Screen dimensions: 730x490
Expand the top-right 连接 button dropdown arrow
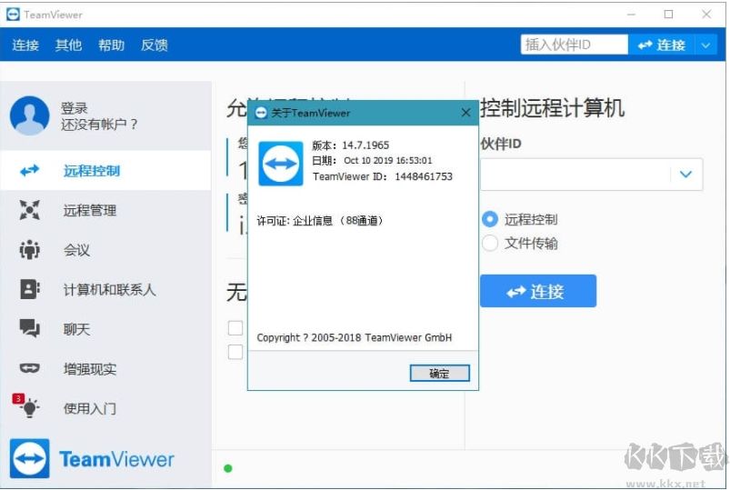click(x=705, y=45)
